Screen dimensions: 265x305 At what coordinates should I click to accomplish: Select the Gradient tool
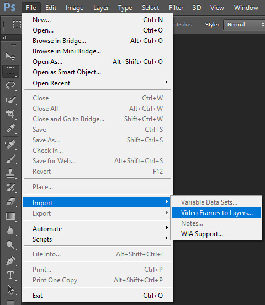[10, 216]
